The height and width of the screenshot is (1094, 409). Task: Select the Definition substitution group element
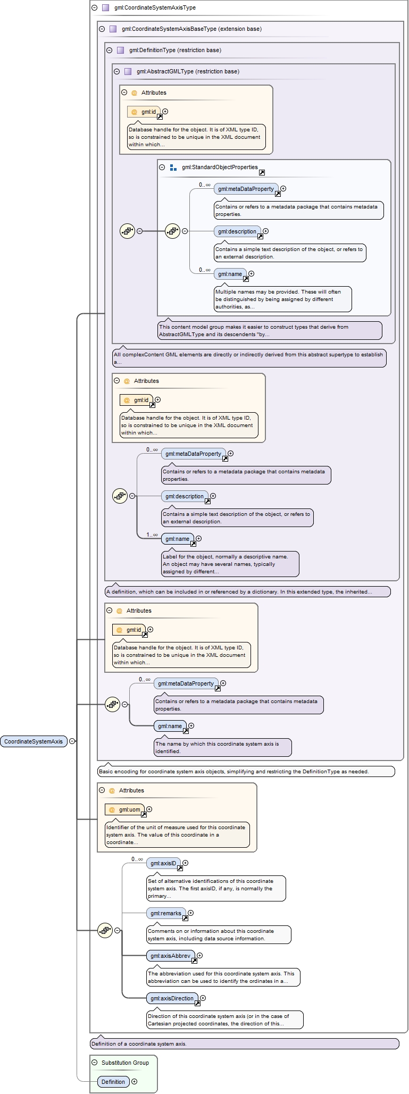tap(113, 1081)
